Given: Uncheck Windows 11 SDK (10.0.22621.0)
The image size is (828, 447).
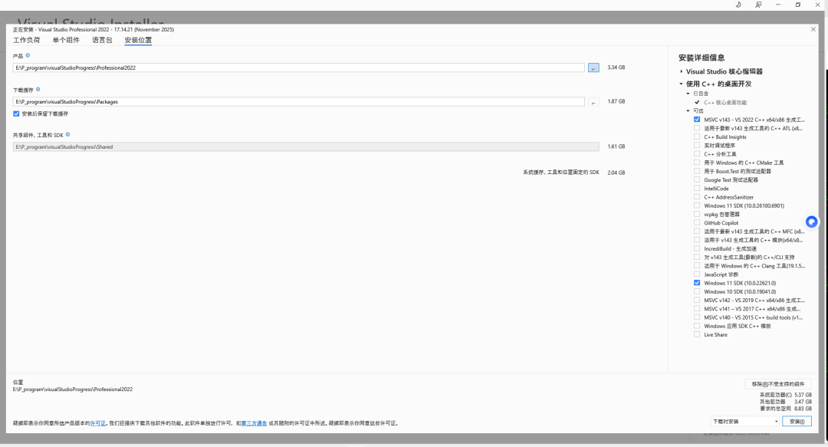Looking at the screenshot, I should (x=697, y=283).
